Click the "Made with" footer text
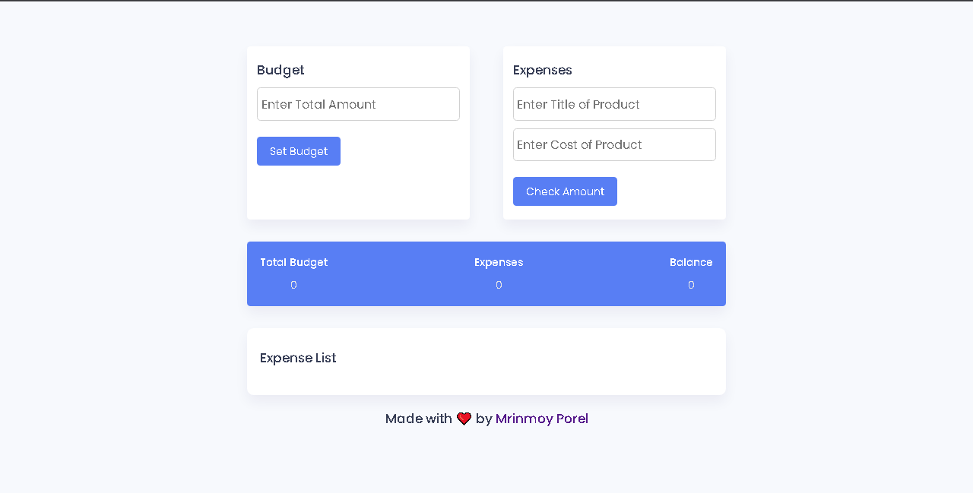The height and width of the screenshot is (493, 973). pos(419,419)
